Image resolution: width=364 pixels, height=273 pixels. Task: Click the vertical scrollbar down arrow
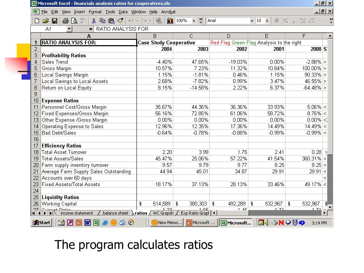[330, 207]
